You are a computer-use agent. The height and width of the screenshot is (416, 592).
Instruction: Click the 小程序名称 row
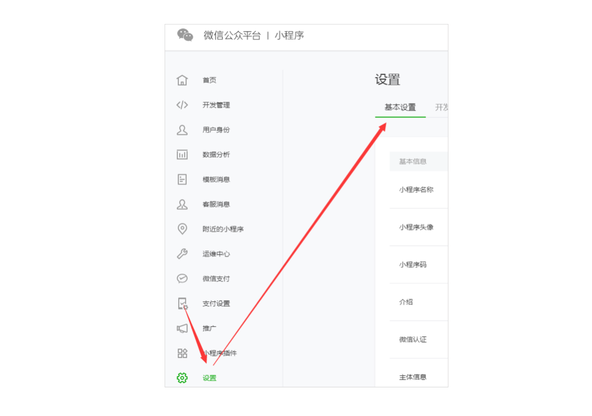419,190
